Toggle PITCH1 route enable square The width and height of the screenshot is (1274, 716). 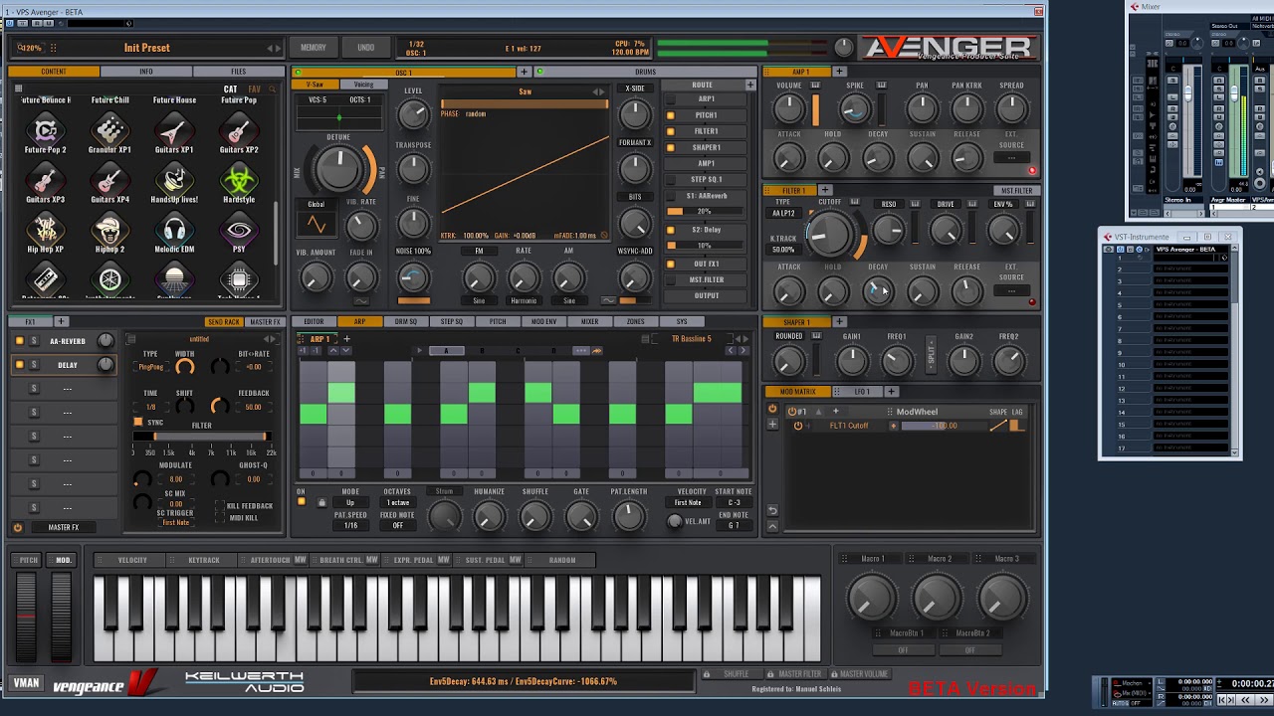point(670,115)
